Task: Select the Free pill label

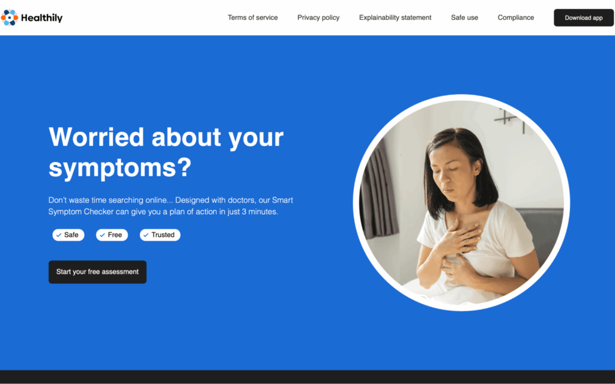Action: point(112,235)
